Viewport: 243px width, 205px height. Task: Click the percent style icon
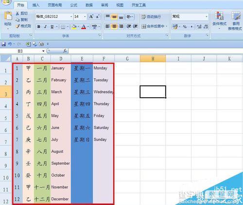185,27
